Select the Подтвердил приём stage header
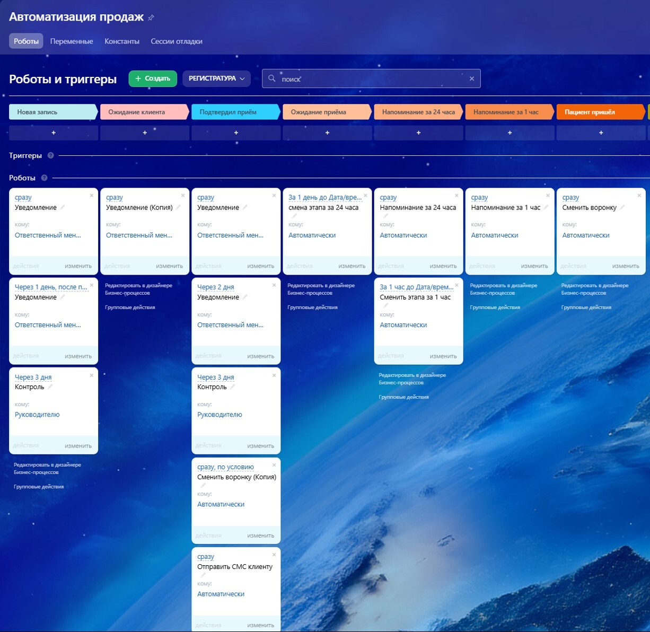650x632 pixels. pyautogui.click(x=235, y=112)
